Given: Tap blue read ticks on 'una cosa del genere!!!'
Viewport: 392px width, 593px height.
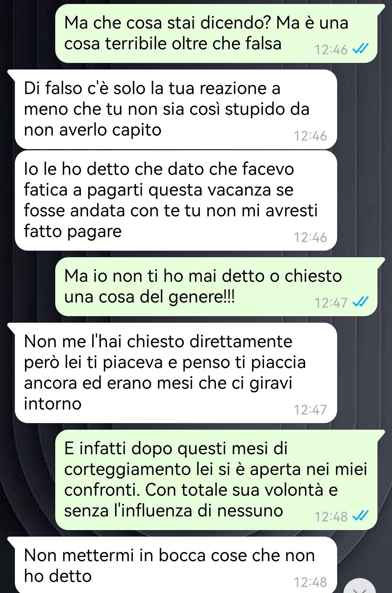Looking at the screenshot, I should [x=361, y=302].
